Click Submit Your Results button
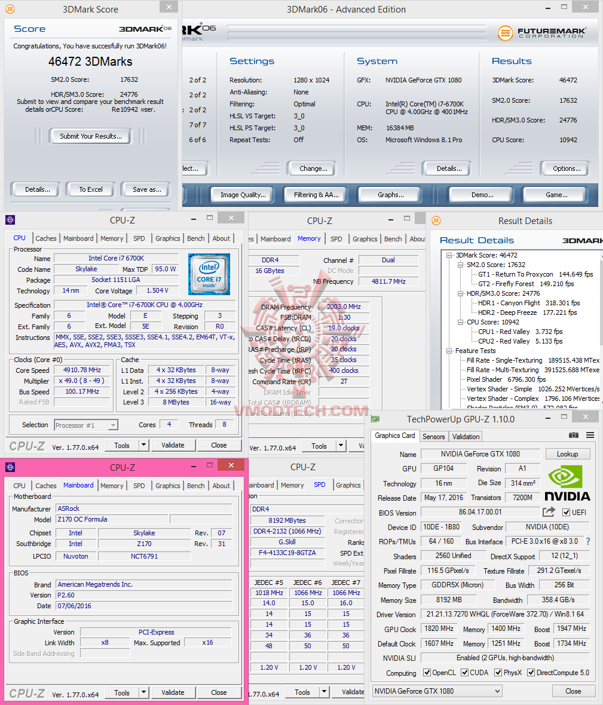This screenshot has height=705, width=603. pyautogui.click(x=91, y=136)
